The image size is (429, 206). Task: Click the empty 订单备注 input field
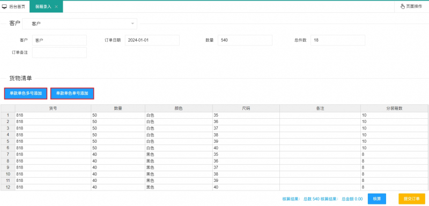[x=60, y=52]
